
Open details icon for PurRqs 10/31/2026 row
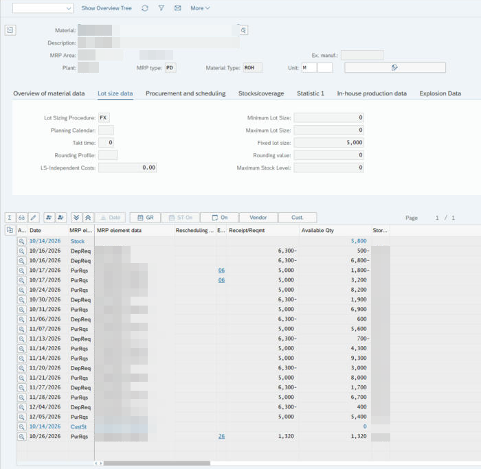21,310
